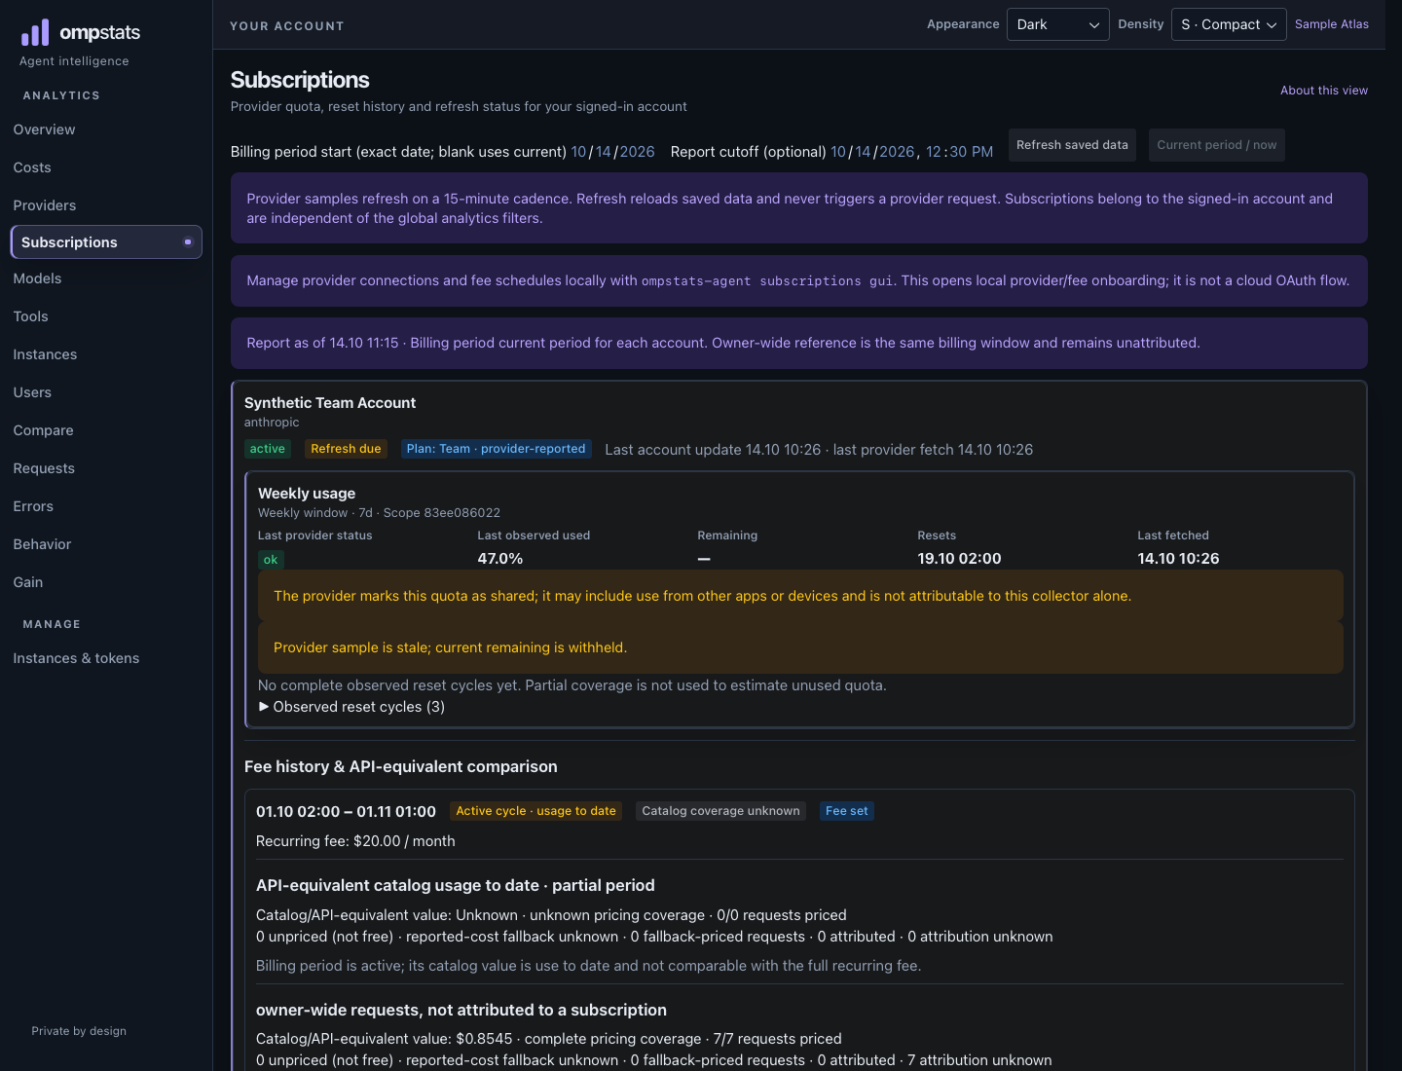The height and width of the screenshot is (1071, 1402).
Task: Open the Appearance Dark dropdown
Action: (1057, 24)
